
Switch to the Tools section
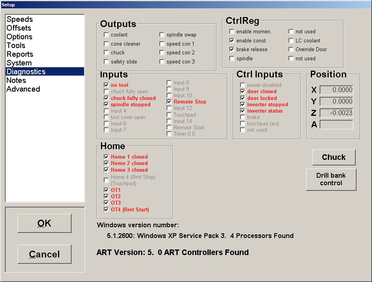[x=16, y=46]
